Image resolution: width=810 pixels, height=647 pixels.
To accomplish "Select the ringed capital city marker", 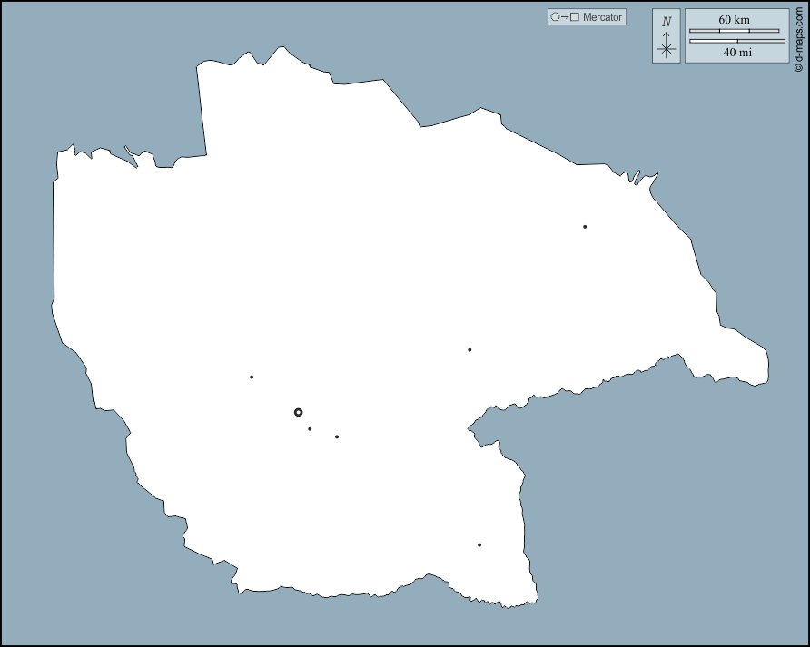I will click(298, 412).
